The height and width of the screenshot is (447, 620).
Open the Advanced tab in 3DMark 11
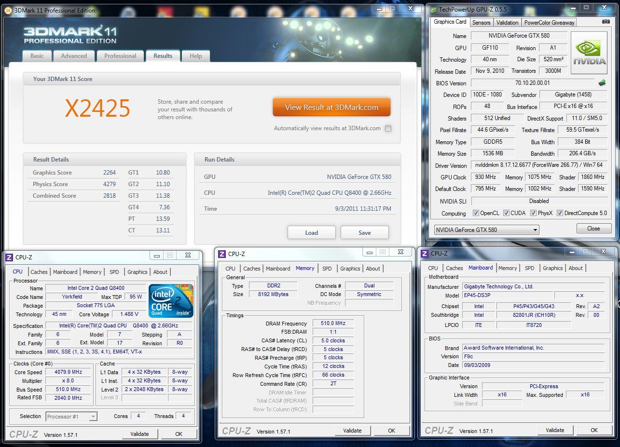[x=74, y=56]
